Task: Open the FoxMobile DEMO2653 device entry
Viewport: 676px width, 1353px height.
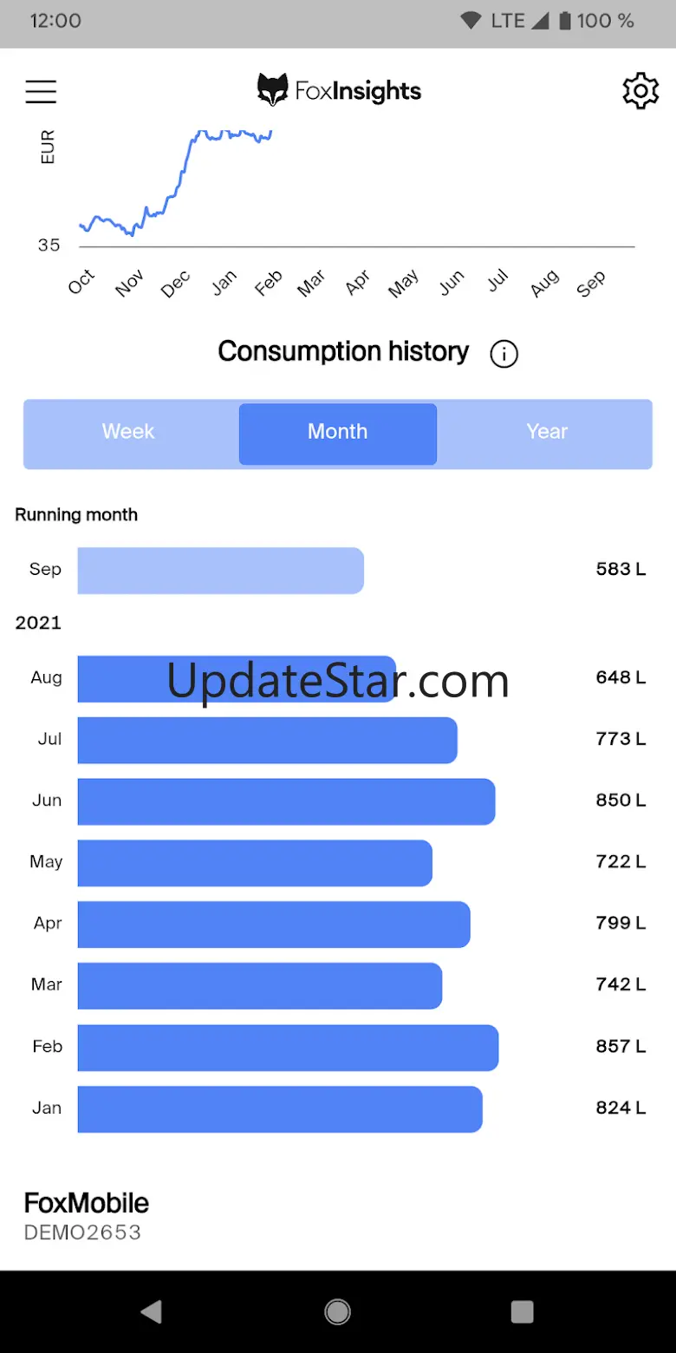Action: 87,1216
